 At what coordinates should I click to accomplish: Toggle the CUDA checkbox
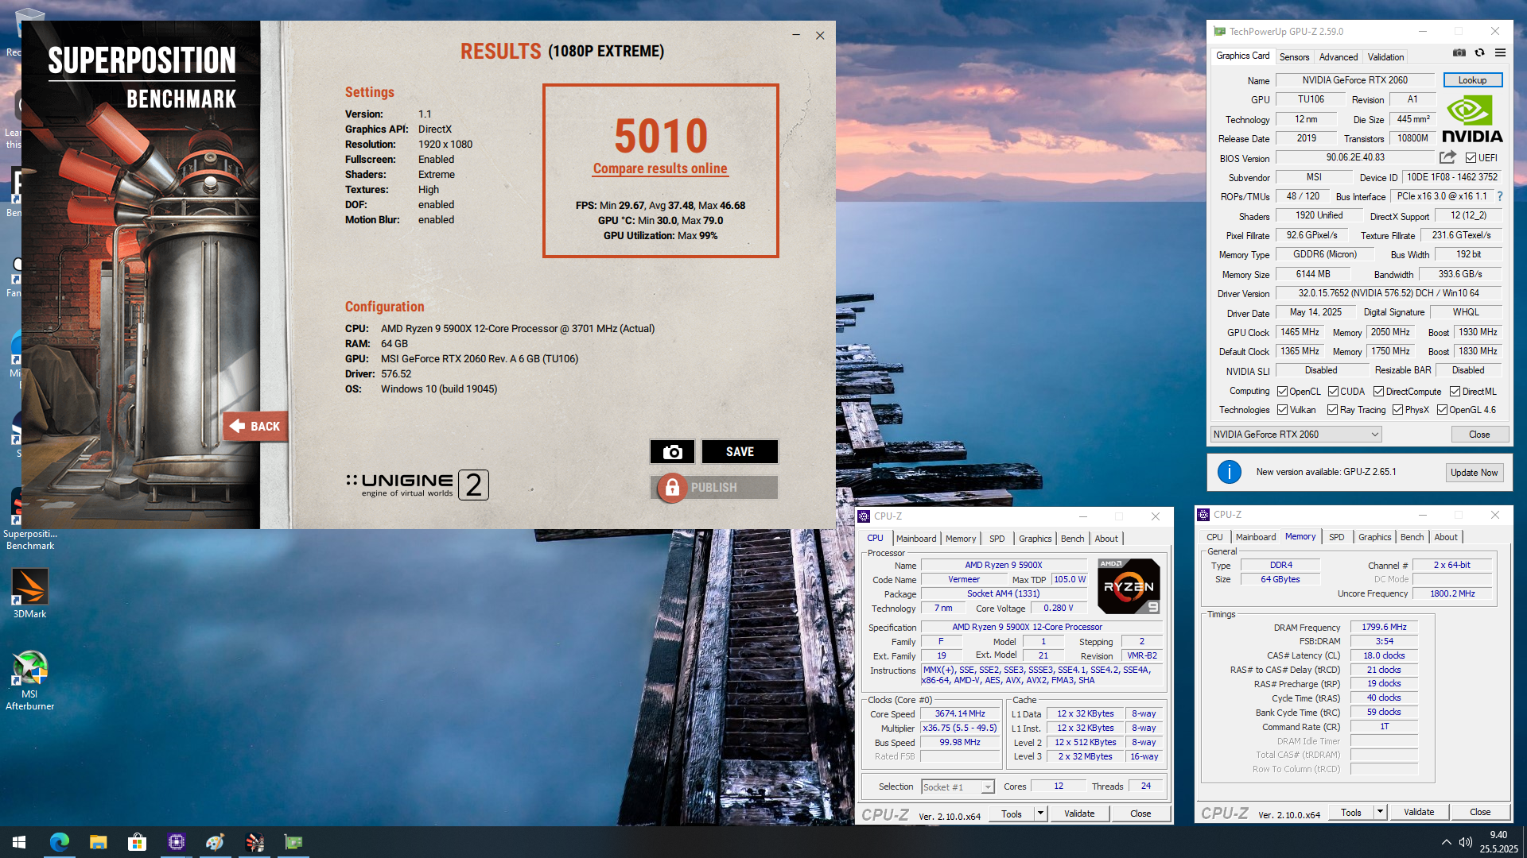click(x=1333, y=392)
